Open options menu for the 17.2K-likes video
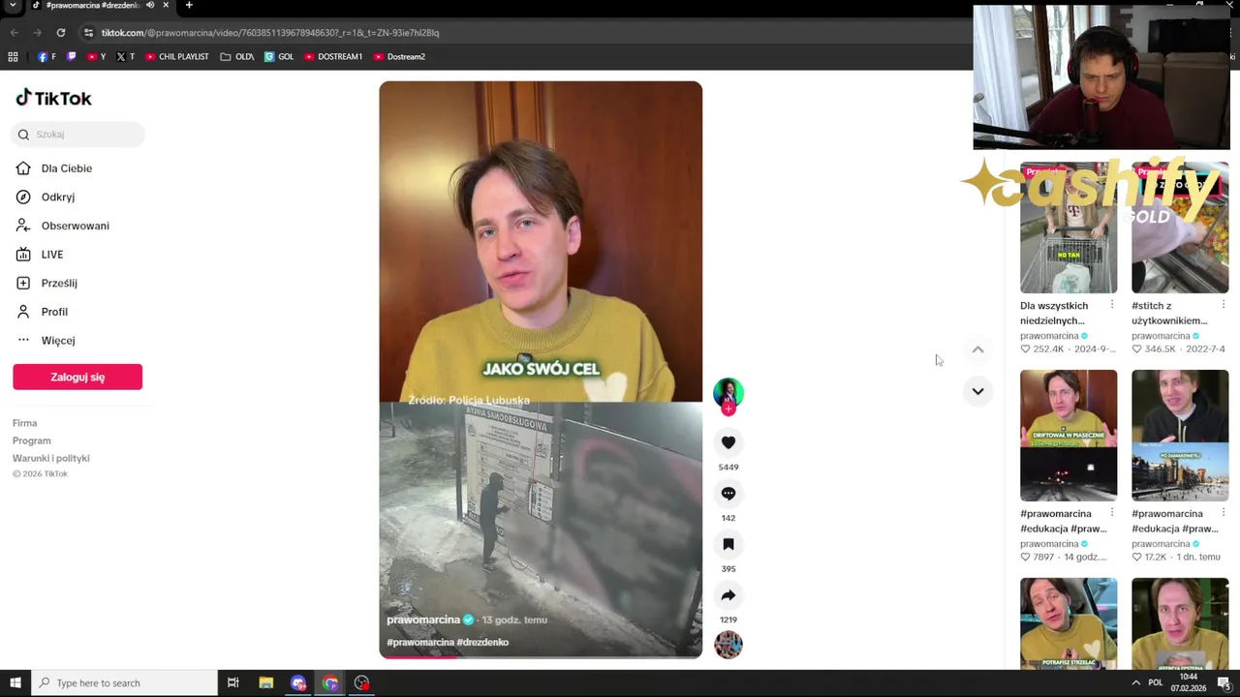The height and width of the screenshot is (697, 1240). pos(1224,513)
